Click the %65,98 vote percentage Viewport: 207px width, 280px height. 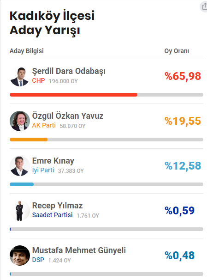pyautogui.click(x=183, y=76)
